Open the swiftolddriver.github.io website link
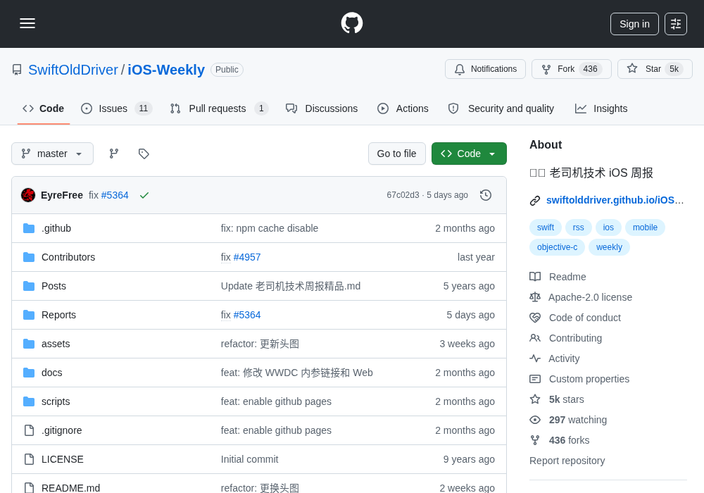Viewport: 704px width, 493px height. [615, 200]
